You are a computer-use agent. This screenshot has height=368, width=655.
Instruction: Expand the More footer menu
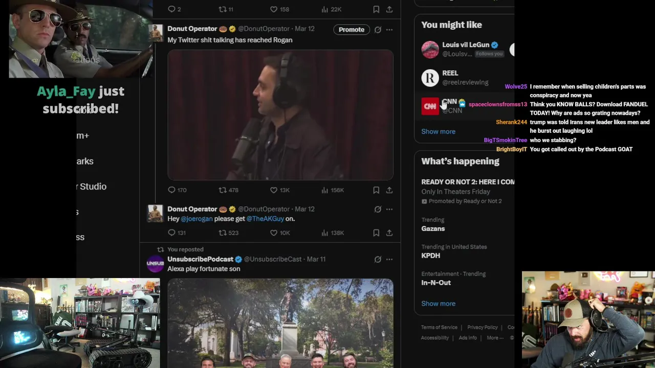[494, 338]
